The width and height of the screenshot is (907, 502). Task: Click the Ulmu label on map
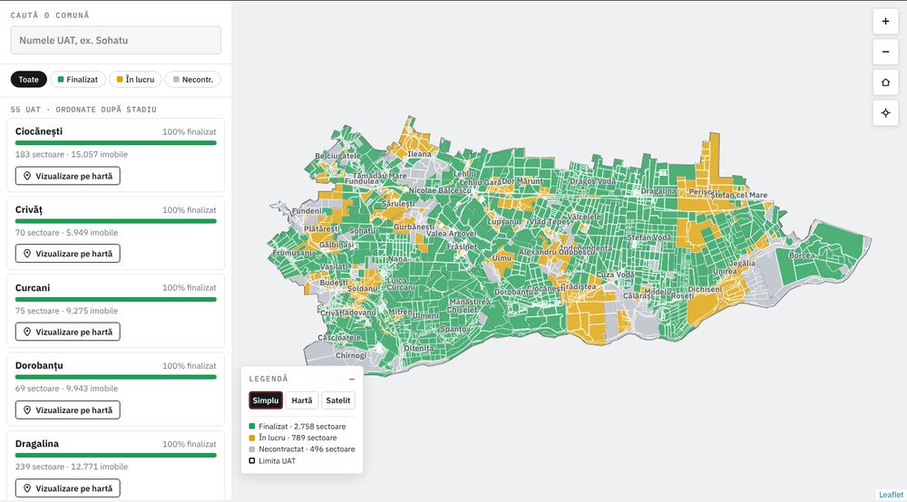(x=502, y=258)
